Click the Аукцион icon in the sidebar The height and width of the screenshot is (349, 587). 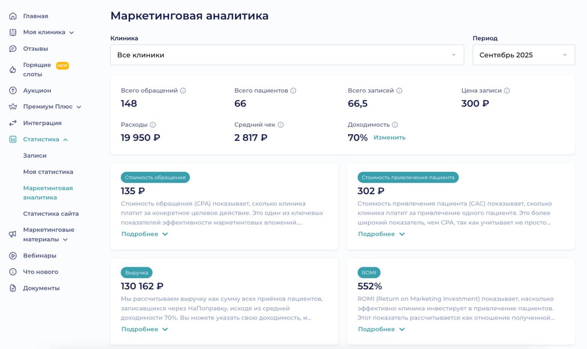[12, 90]
